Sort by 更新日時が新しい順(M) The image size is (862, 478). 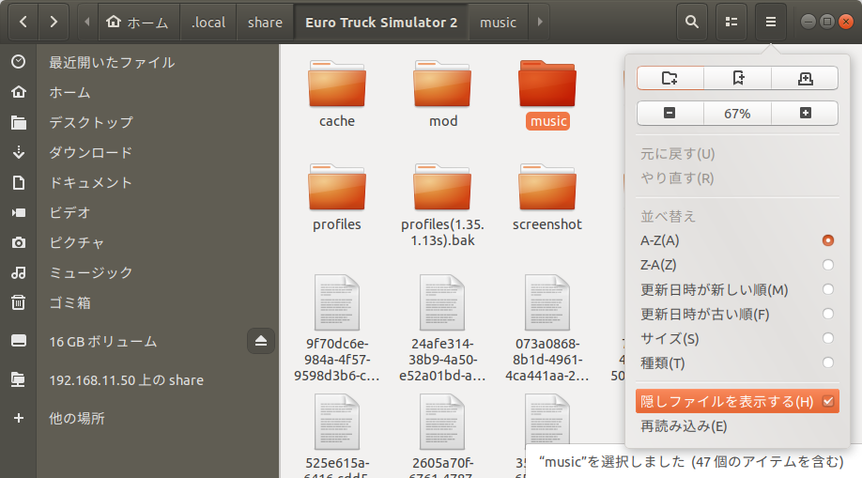tap(737, 289)
